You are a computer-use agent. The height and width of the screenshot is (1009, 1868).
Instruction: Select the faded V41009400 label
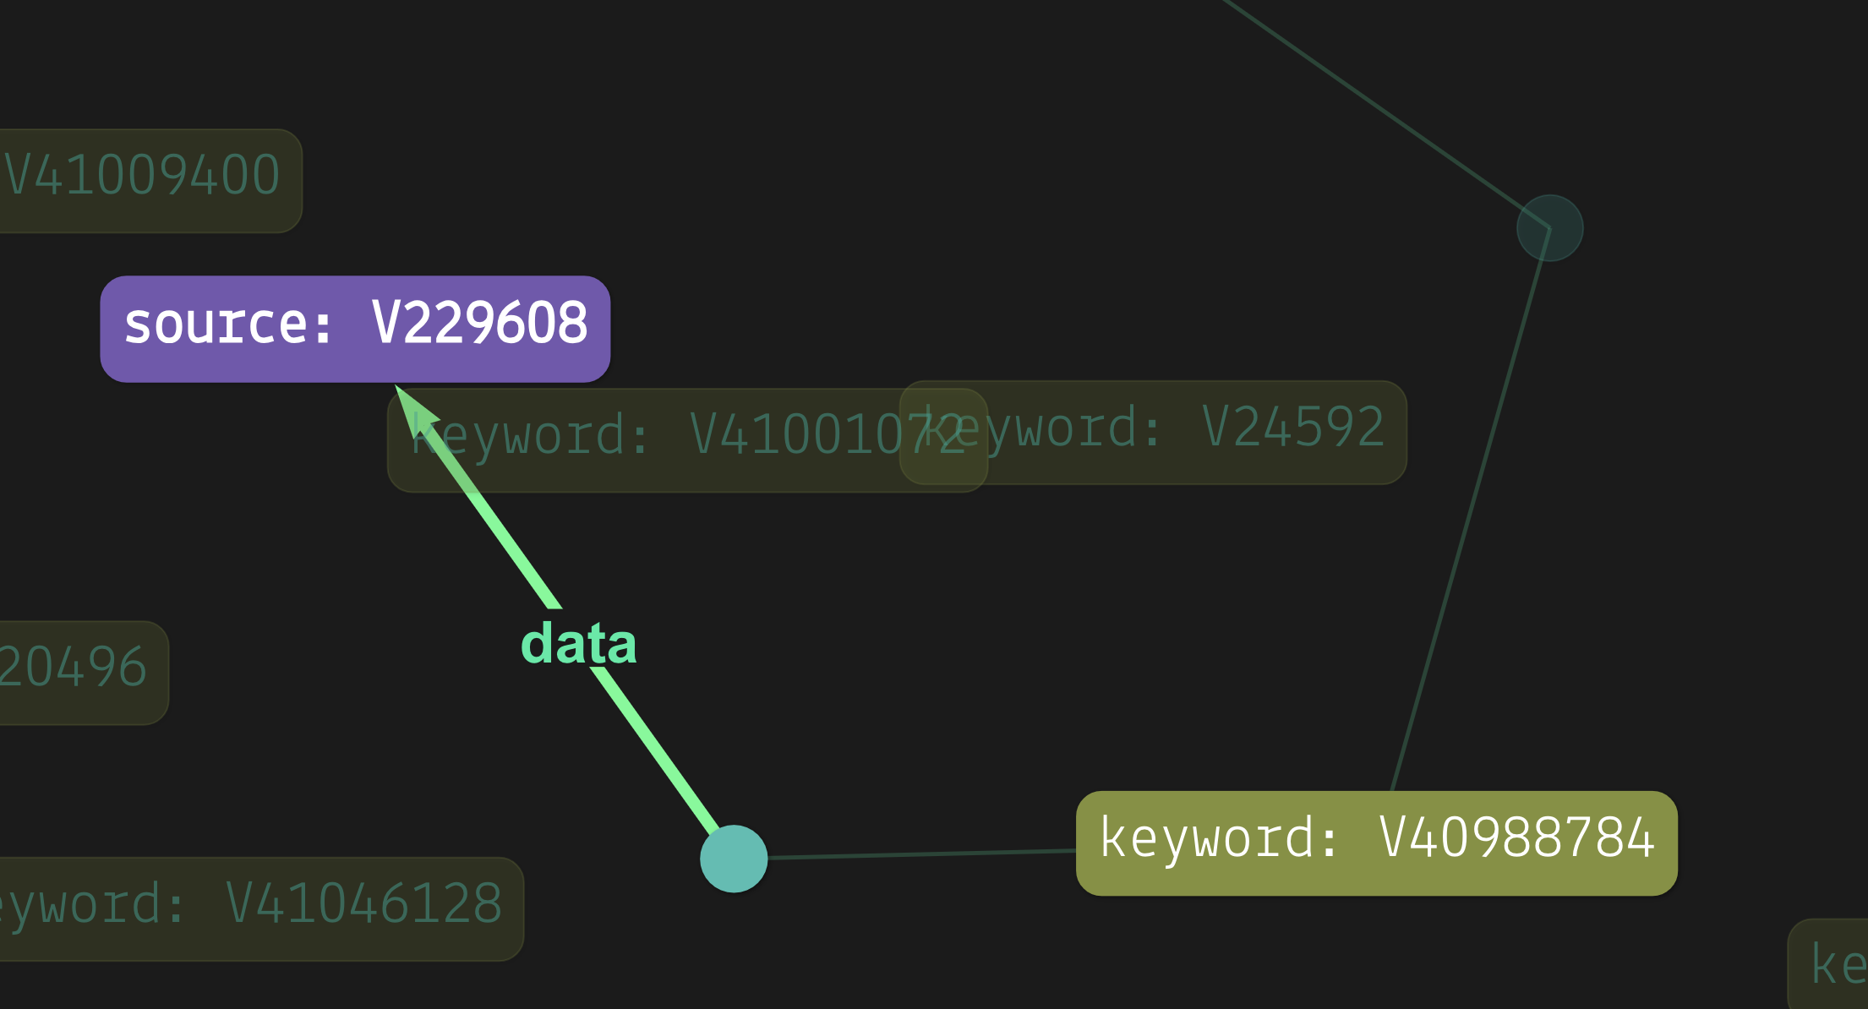[150, 181]
